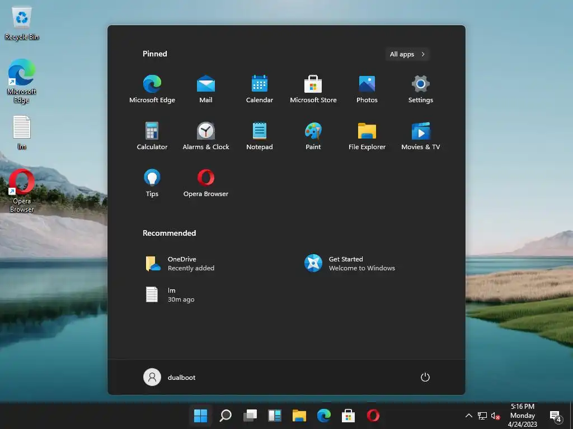This screenshot has height=429, width=573.
Task: Open the notification center icon
Action: pyautogui.click(x=556, y=416)
